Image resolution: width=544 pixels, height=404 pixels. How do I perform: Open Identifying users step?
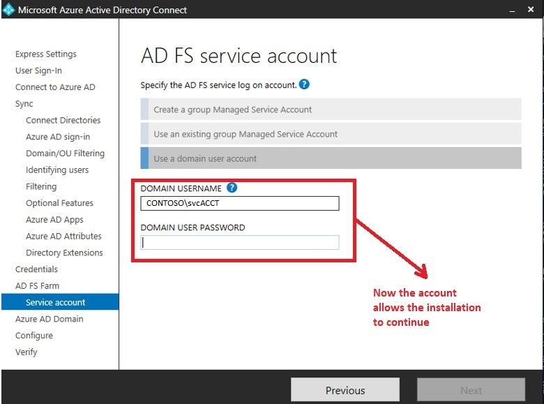click(x=57, y=170)
